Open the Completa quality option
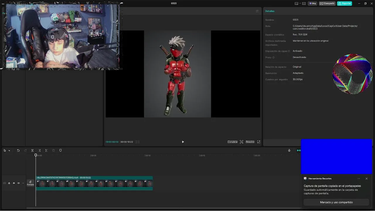 pyautogui.click(x=233, y=142)
